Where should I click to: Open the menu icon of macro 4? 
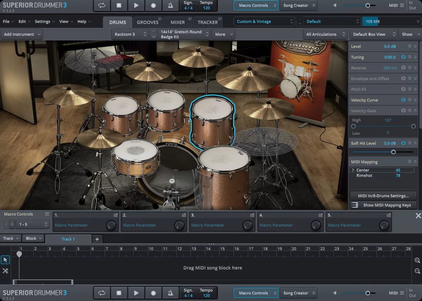[320, 215]
